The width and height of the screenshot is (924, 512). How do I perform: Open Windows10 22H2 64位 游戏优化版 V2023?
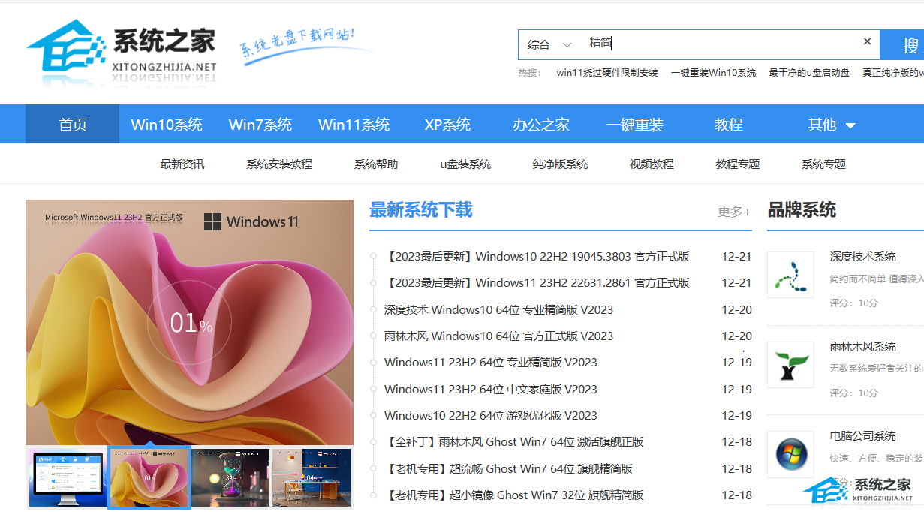[491, 415]
